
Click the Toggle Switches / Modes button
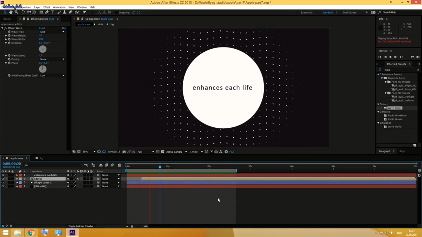point(80,226)
